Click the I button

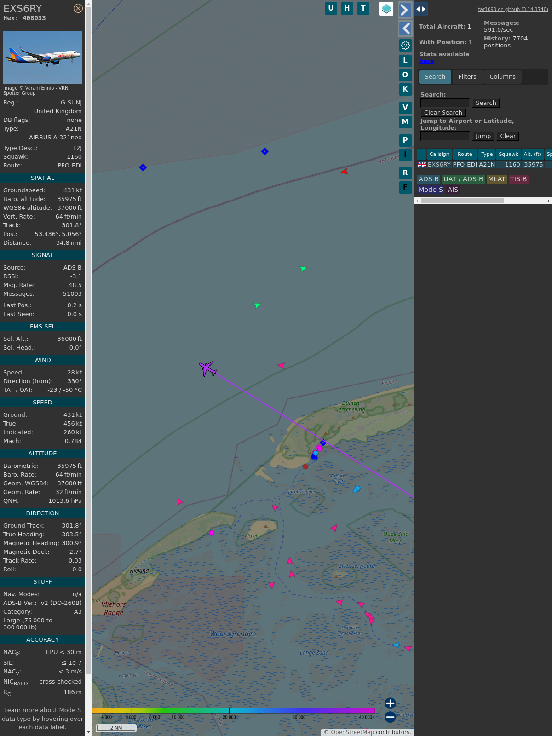point(405,155)
